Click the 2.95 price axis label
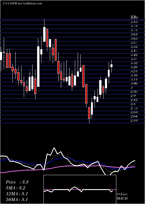 (134, 92)
